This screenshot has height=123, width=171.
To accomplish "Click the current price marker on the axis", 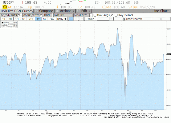I will click(x=169, y=54).
